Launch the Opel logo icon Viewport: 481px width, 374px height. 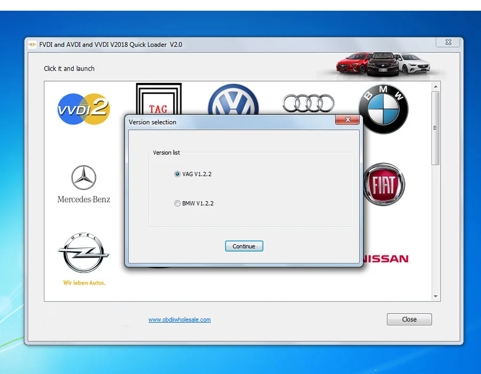coord(84,259)
